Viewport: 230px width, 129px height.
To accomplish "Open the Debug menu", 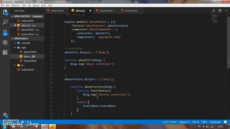I will (x=36, y=5).
